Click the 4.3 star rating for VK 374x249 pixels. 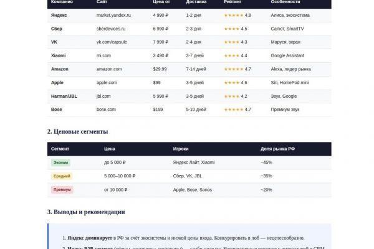236,42
